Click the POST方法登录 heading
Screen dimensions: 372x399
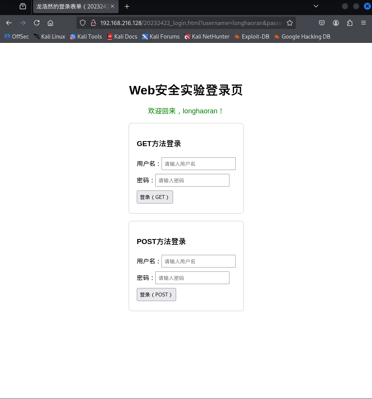[161, 241]
